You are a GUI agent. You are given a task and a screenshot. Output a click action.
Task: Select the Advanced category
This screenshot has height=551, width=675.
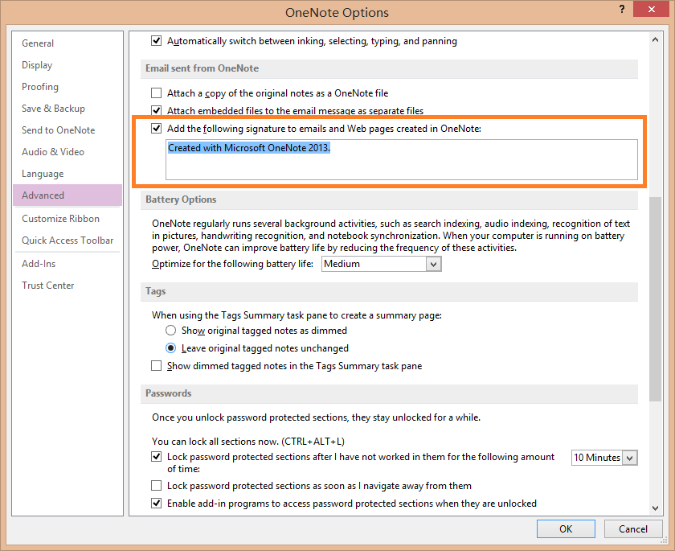(x=67, y=195)
